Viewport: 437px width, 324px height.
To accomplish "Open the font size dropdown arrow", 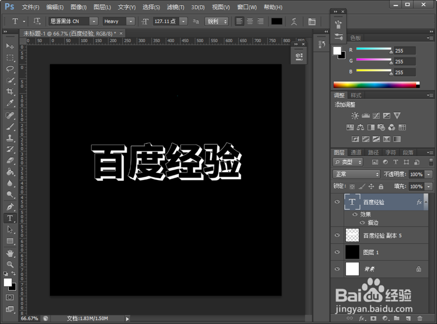I will pyautogui.click(x=184, y=21).
